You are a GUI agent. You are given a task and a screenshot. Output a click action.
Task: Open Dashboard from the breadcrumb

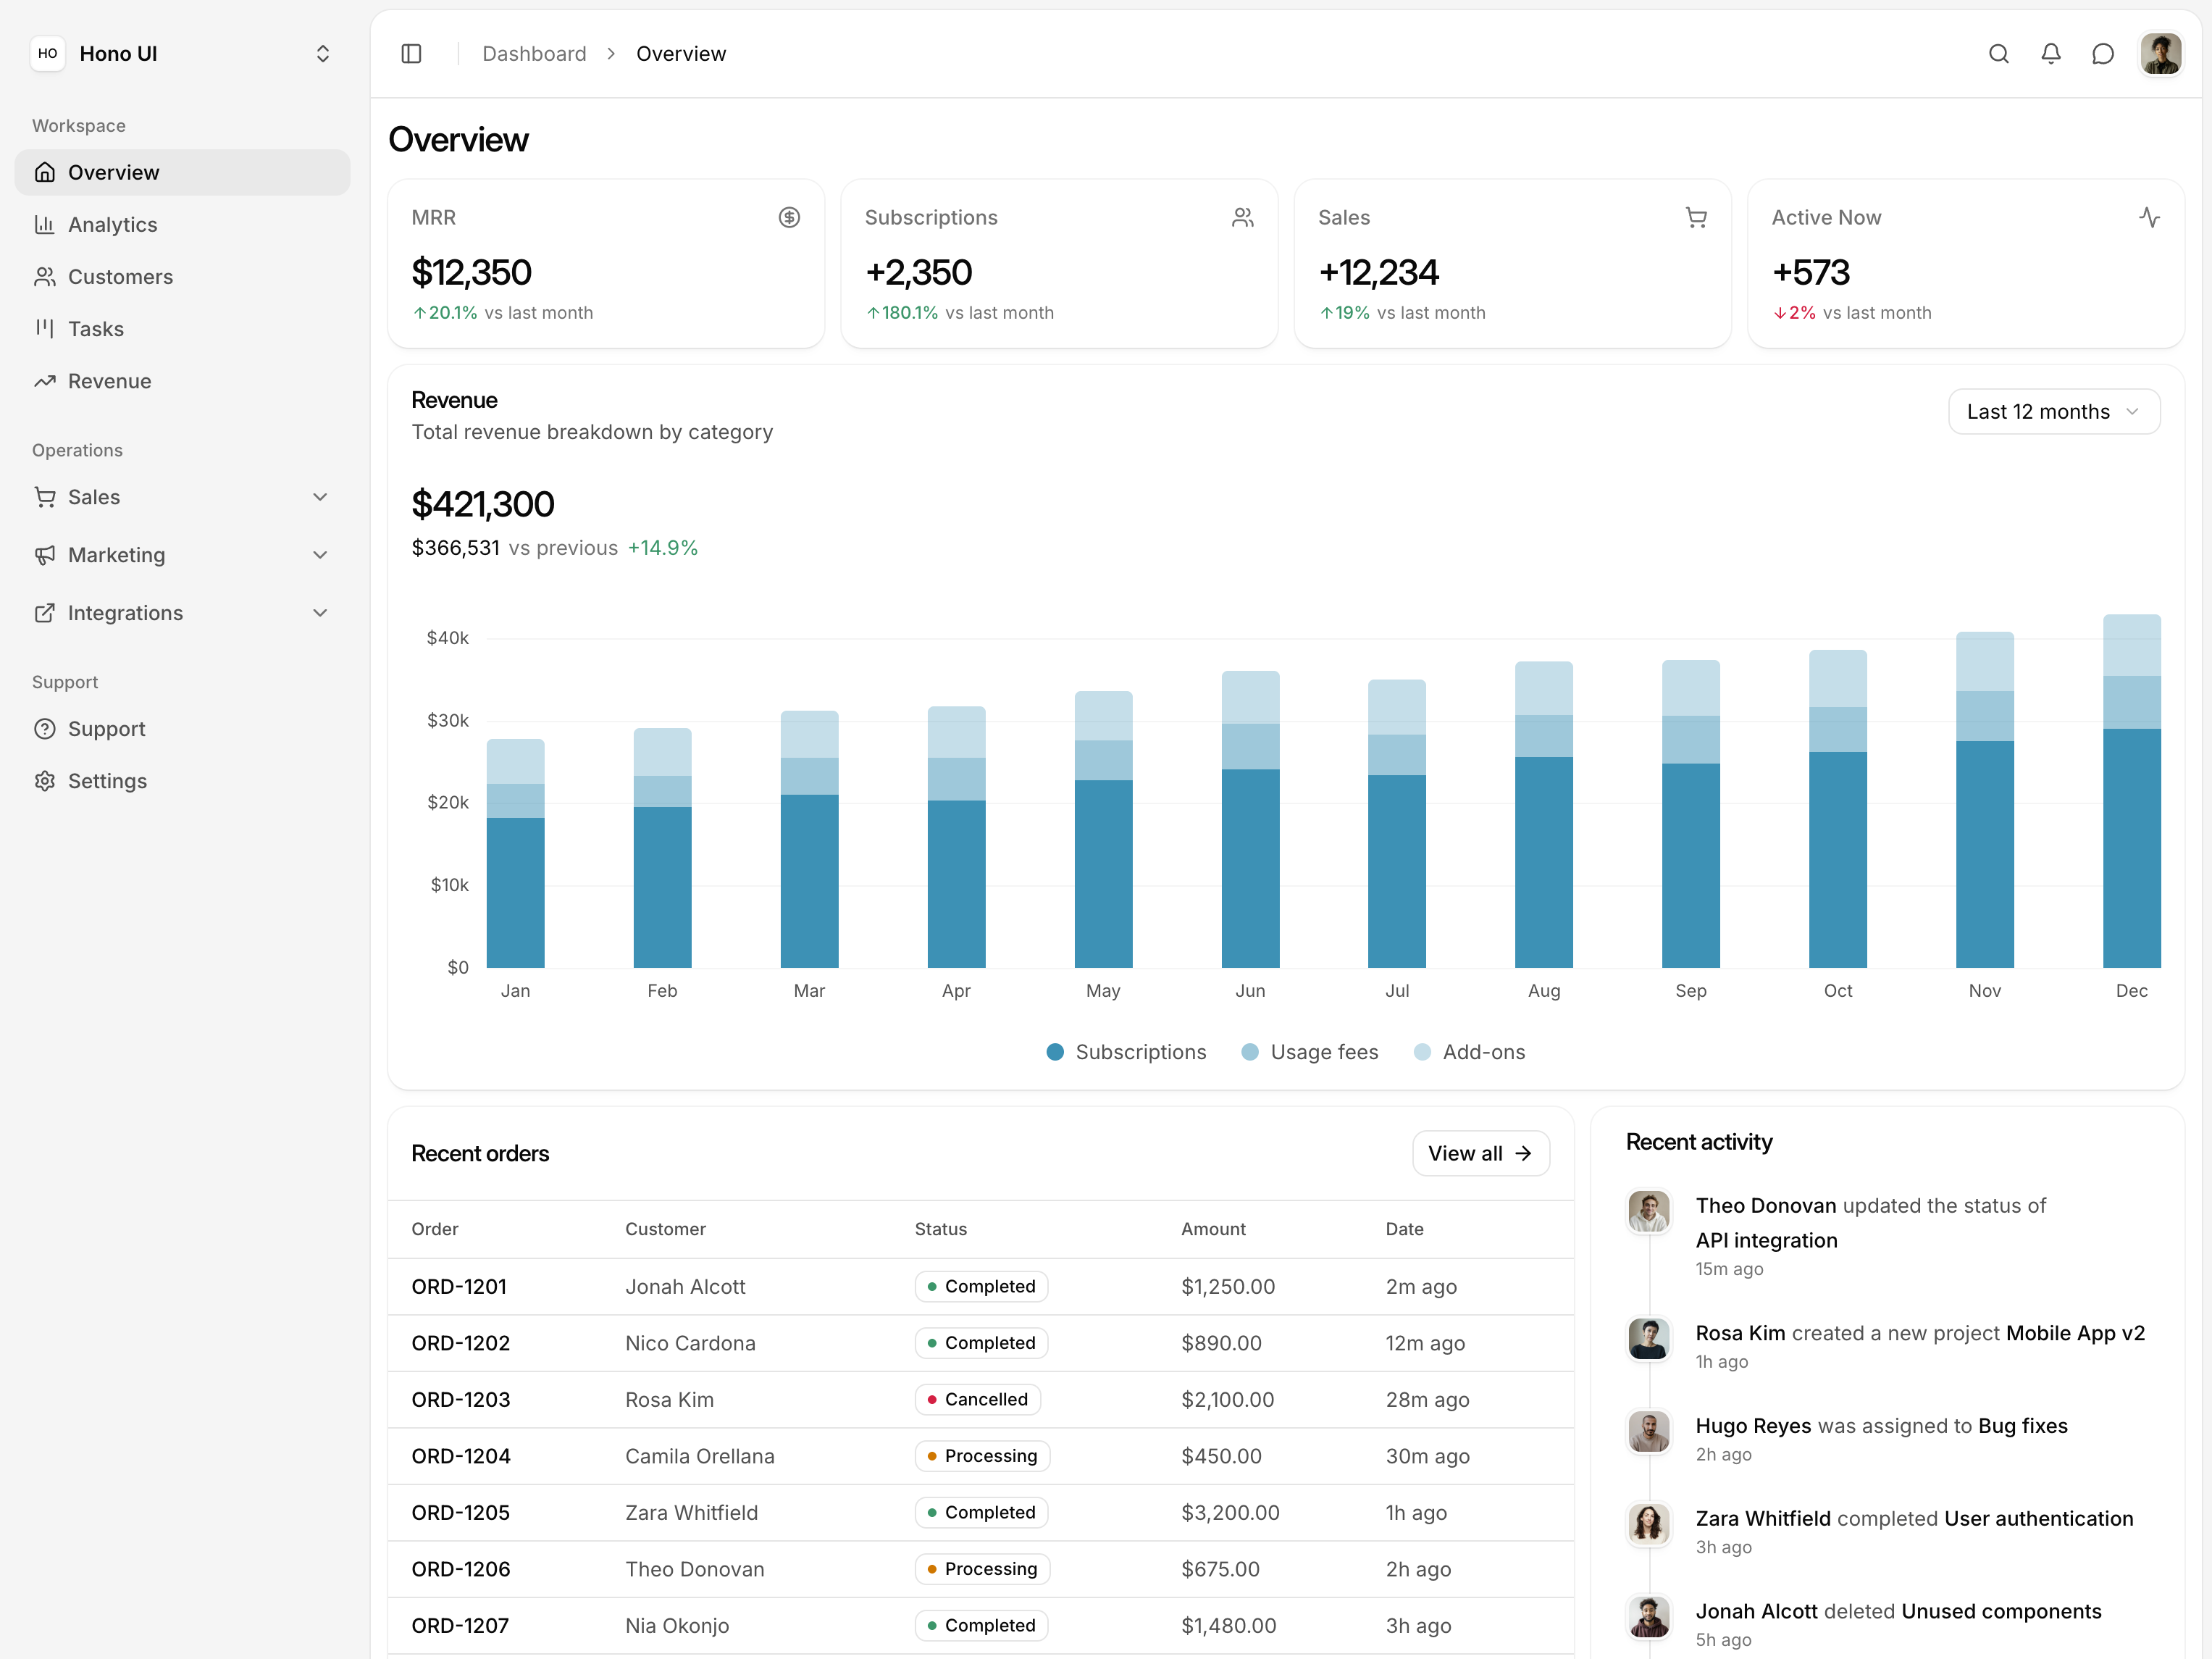coord(534,53)
